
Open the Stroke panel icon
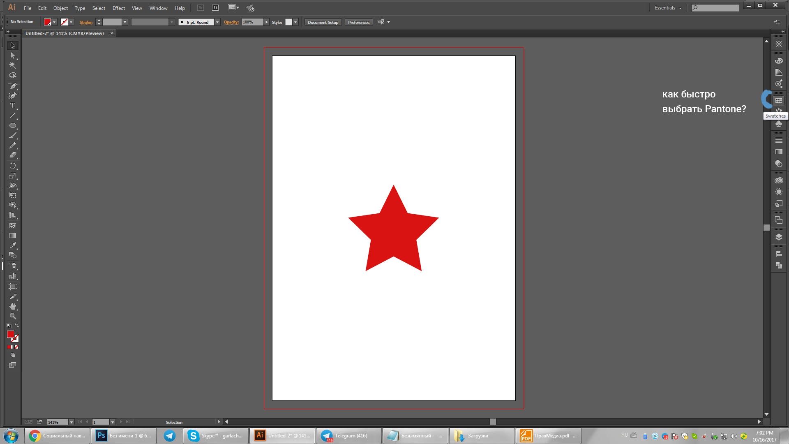[779, 140]
